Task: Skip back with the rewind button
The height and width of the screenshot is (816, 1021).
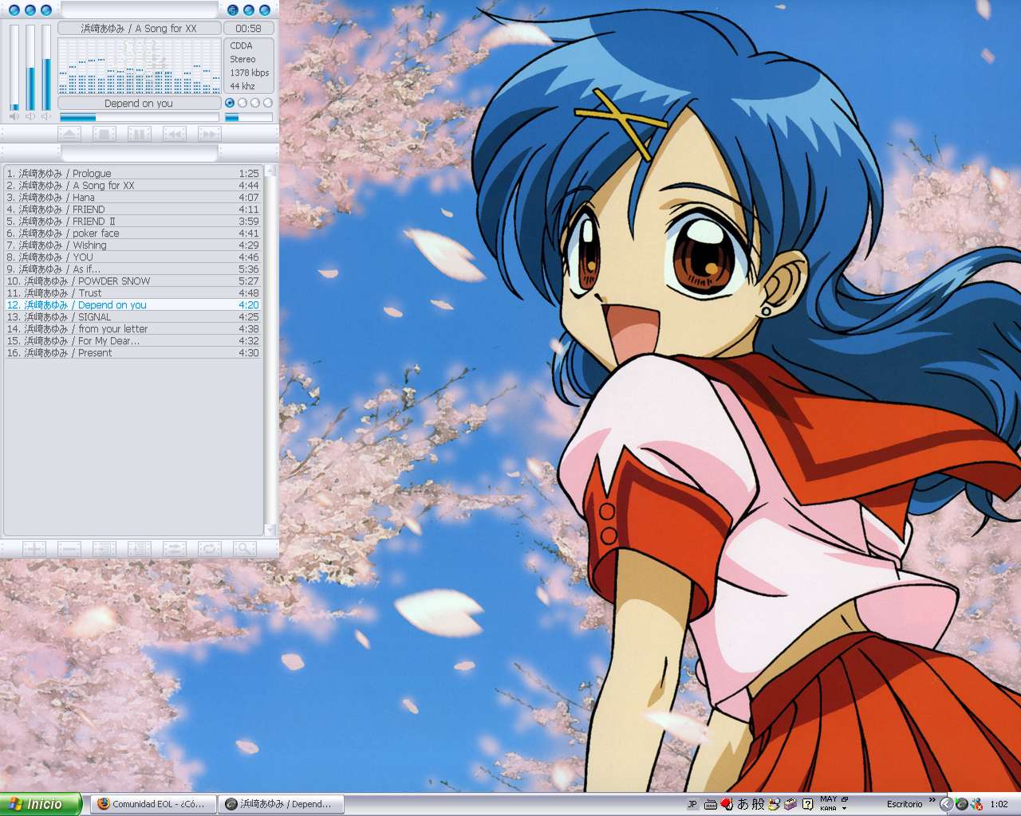Action: 175,134
